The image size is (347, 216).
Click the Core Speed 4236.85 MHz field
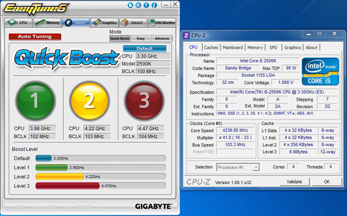[235, 130]
